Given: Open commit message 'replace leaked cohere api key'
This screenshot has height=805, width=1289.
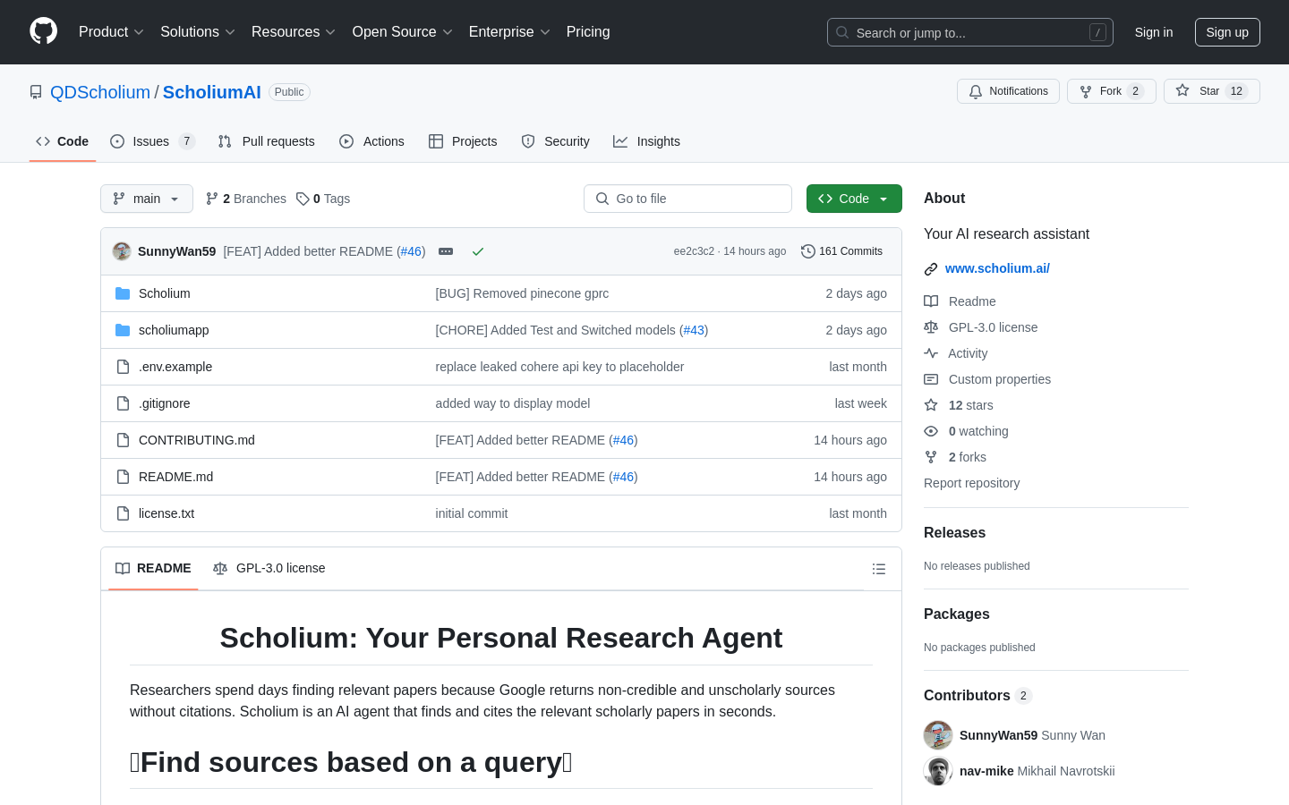Looking at the screenshot, I should pyautogui.click(x=559, y=367).
